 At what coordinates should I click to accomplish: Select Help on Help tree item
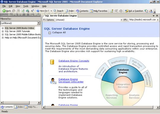23,38
